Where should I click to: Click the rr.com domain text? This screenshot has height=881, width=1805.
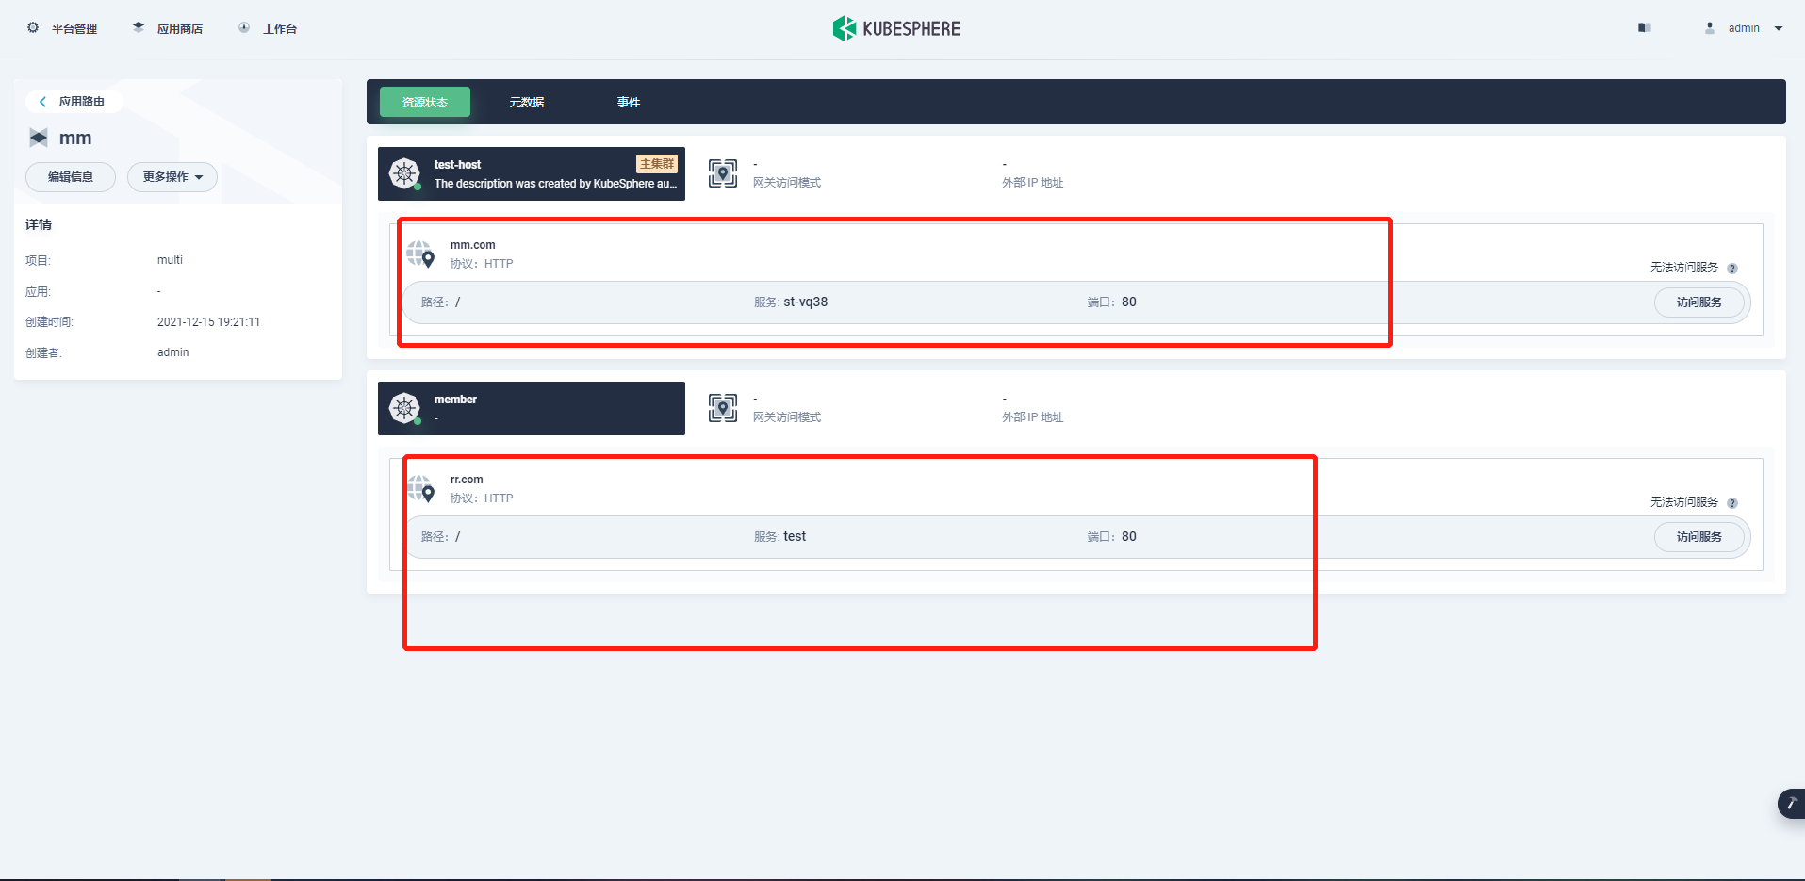pyautogui.click(x=467, y=480)
